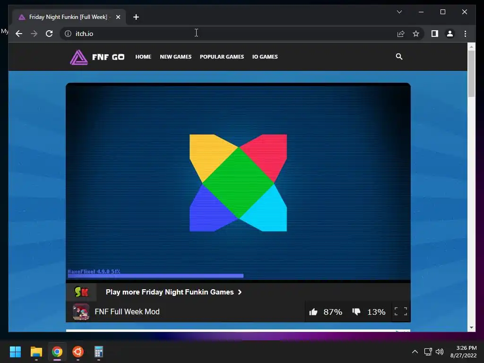Open tab search dropdown chevron
This screenshot has height=363, width=484.
click(x=399, y=12)
